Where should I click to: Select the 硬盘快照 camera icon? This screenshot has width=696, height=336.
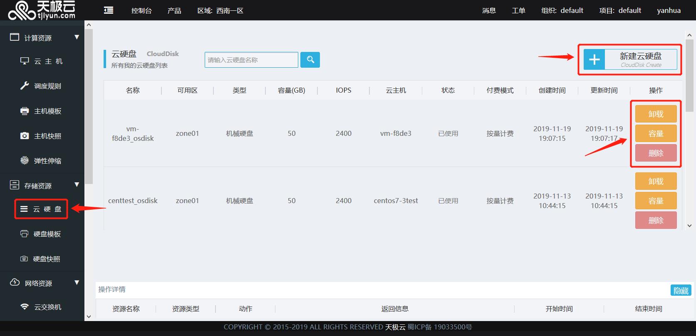tap(24, 259)
